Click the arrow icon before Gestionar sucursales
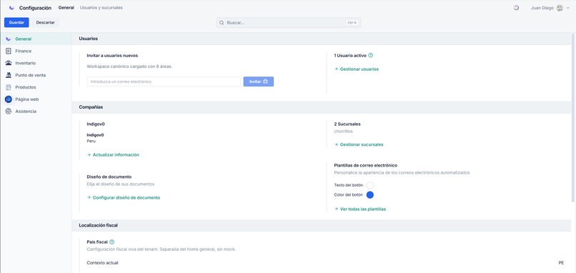Image resolution: width=576 pixels, height=273 pixels. tap(336, 145)
